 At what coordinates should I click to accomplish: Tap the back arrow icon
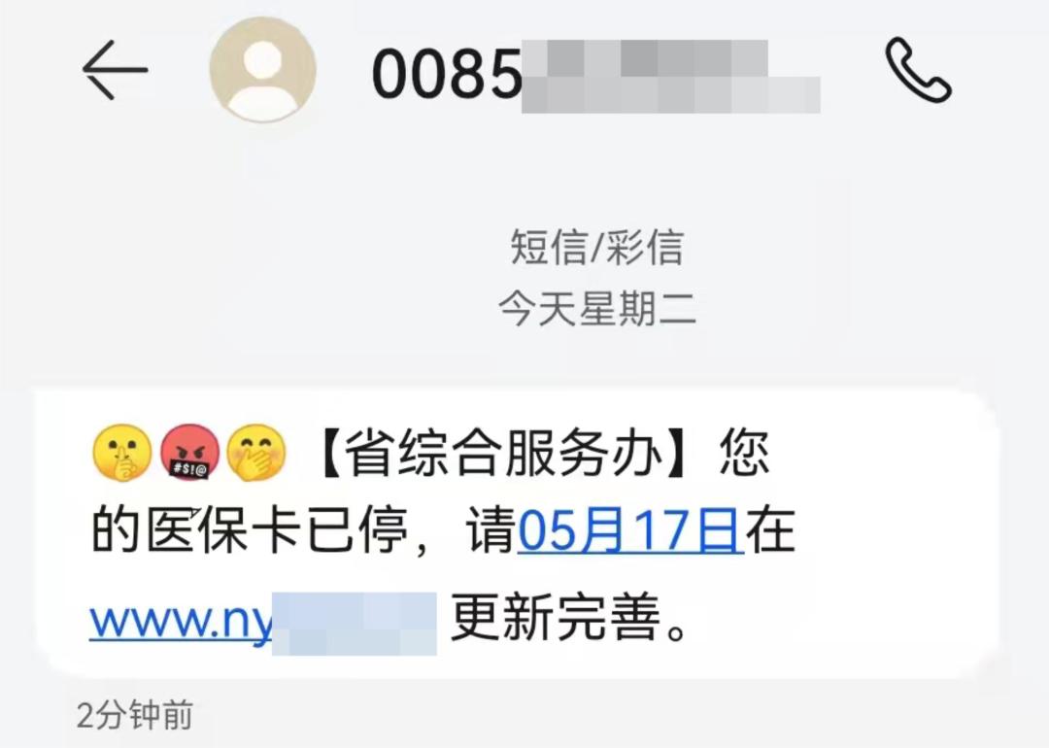click(x=115, y=70)
